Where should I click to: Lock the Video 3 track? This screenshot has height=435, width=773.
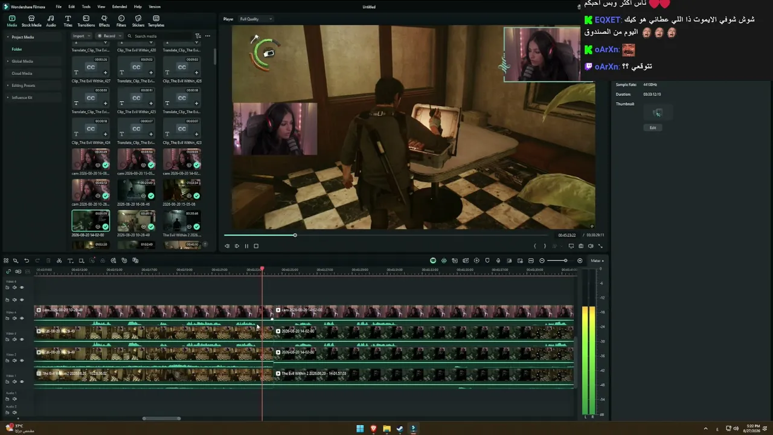(x=7, y=340)
